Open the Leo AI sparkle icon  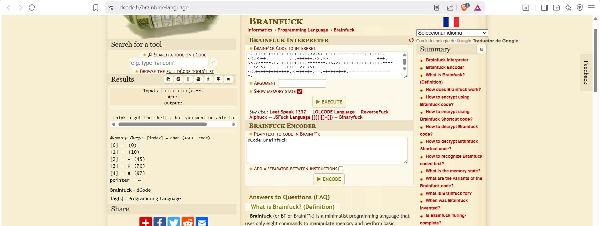click(x=568, y=7)
